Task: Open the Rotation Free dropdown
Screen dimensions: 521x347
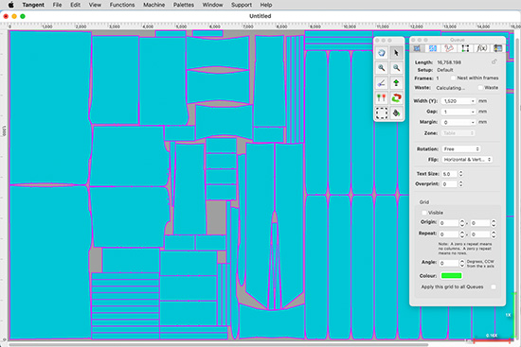Action: (x=461, y=149)
